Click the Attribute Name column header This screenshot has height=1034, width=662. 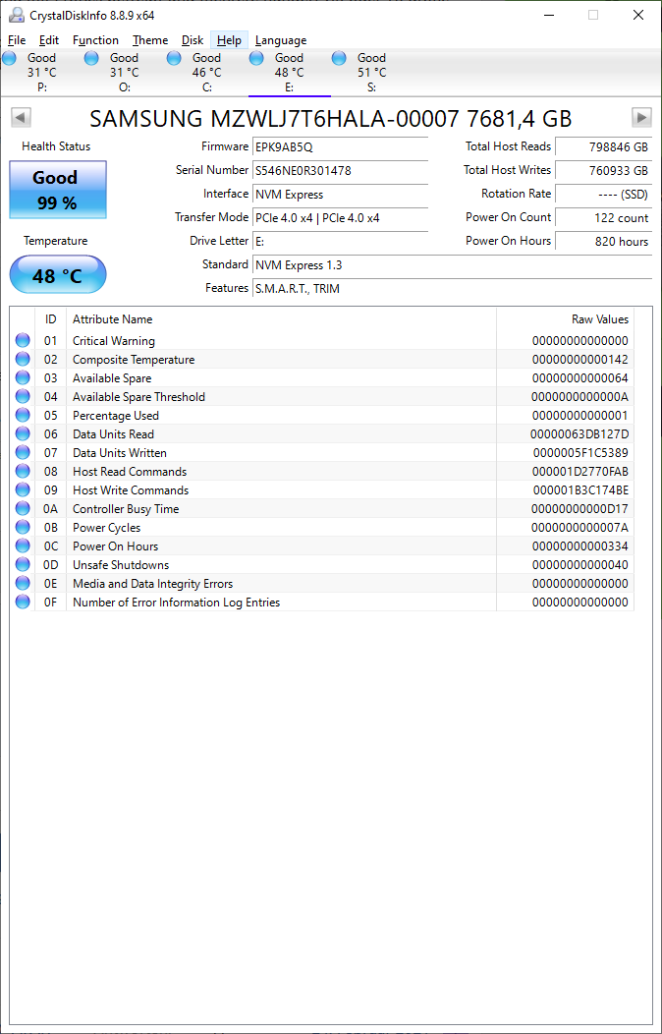281,319
